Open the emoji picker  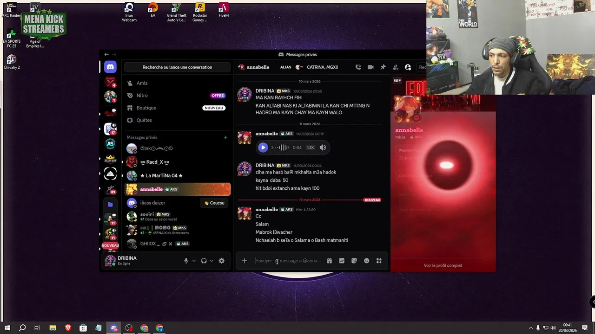(367, 261)
